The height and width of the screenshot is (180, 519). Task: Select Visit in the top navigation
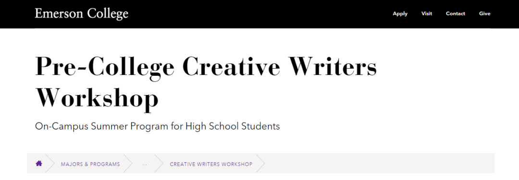click(x=427, y=13)
